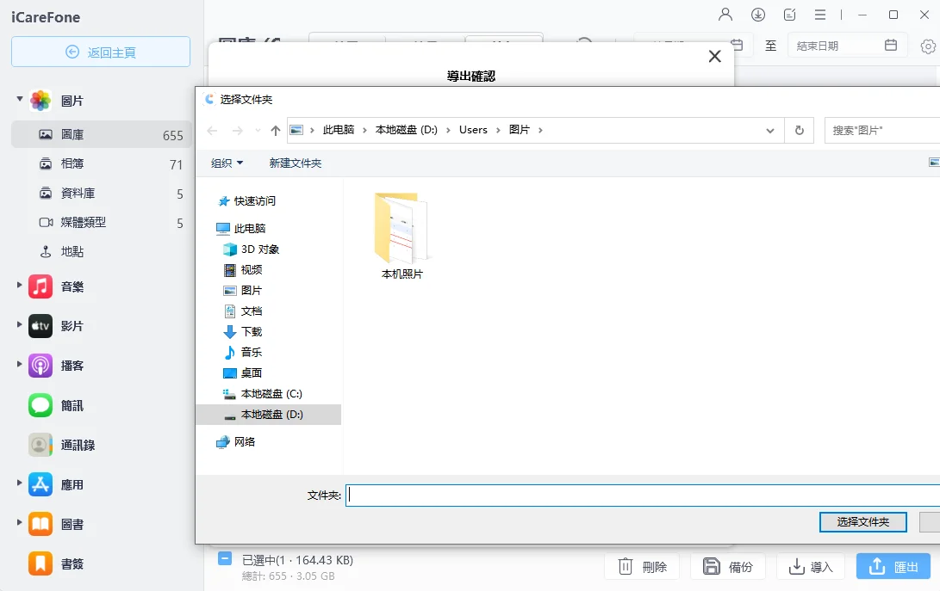Refresh the folder view
Screen dimensions: 940x591
(x=799, y=131)
